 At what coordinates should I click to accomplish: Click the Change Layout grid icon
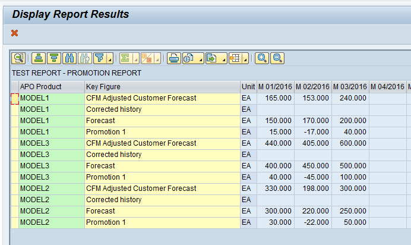point(235,58)
